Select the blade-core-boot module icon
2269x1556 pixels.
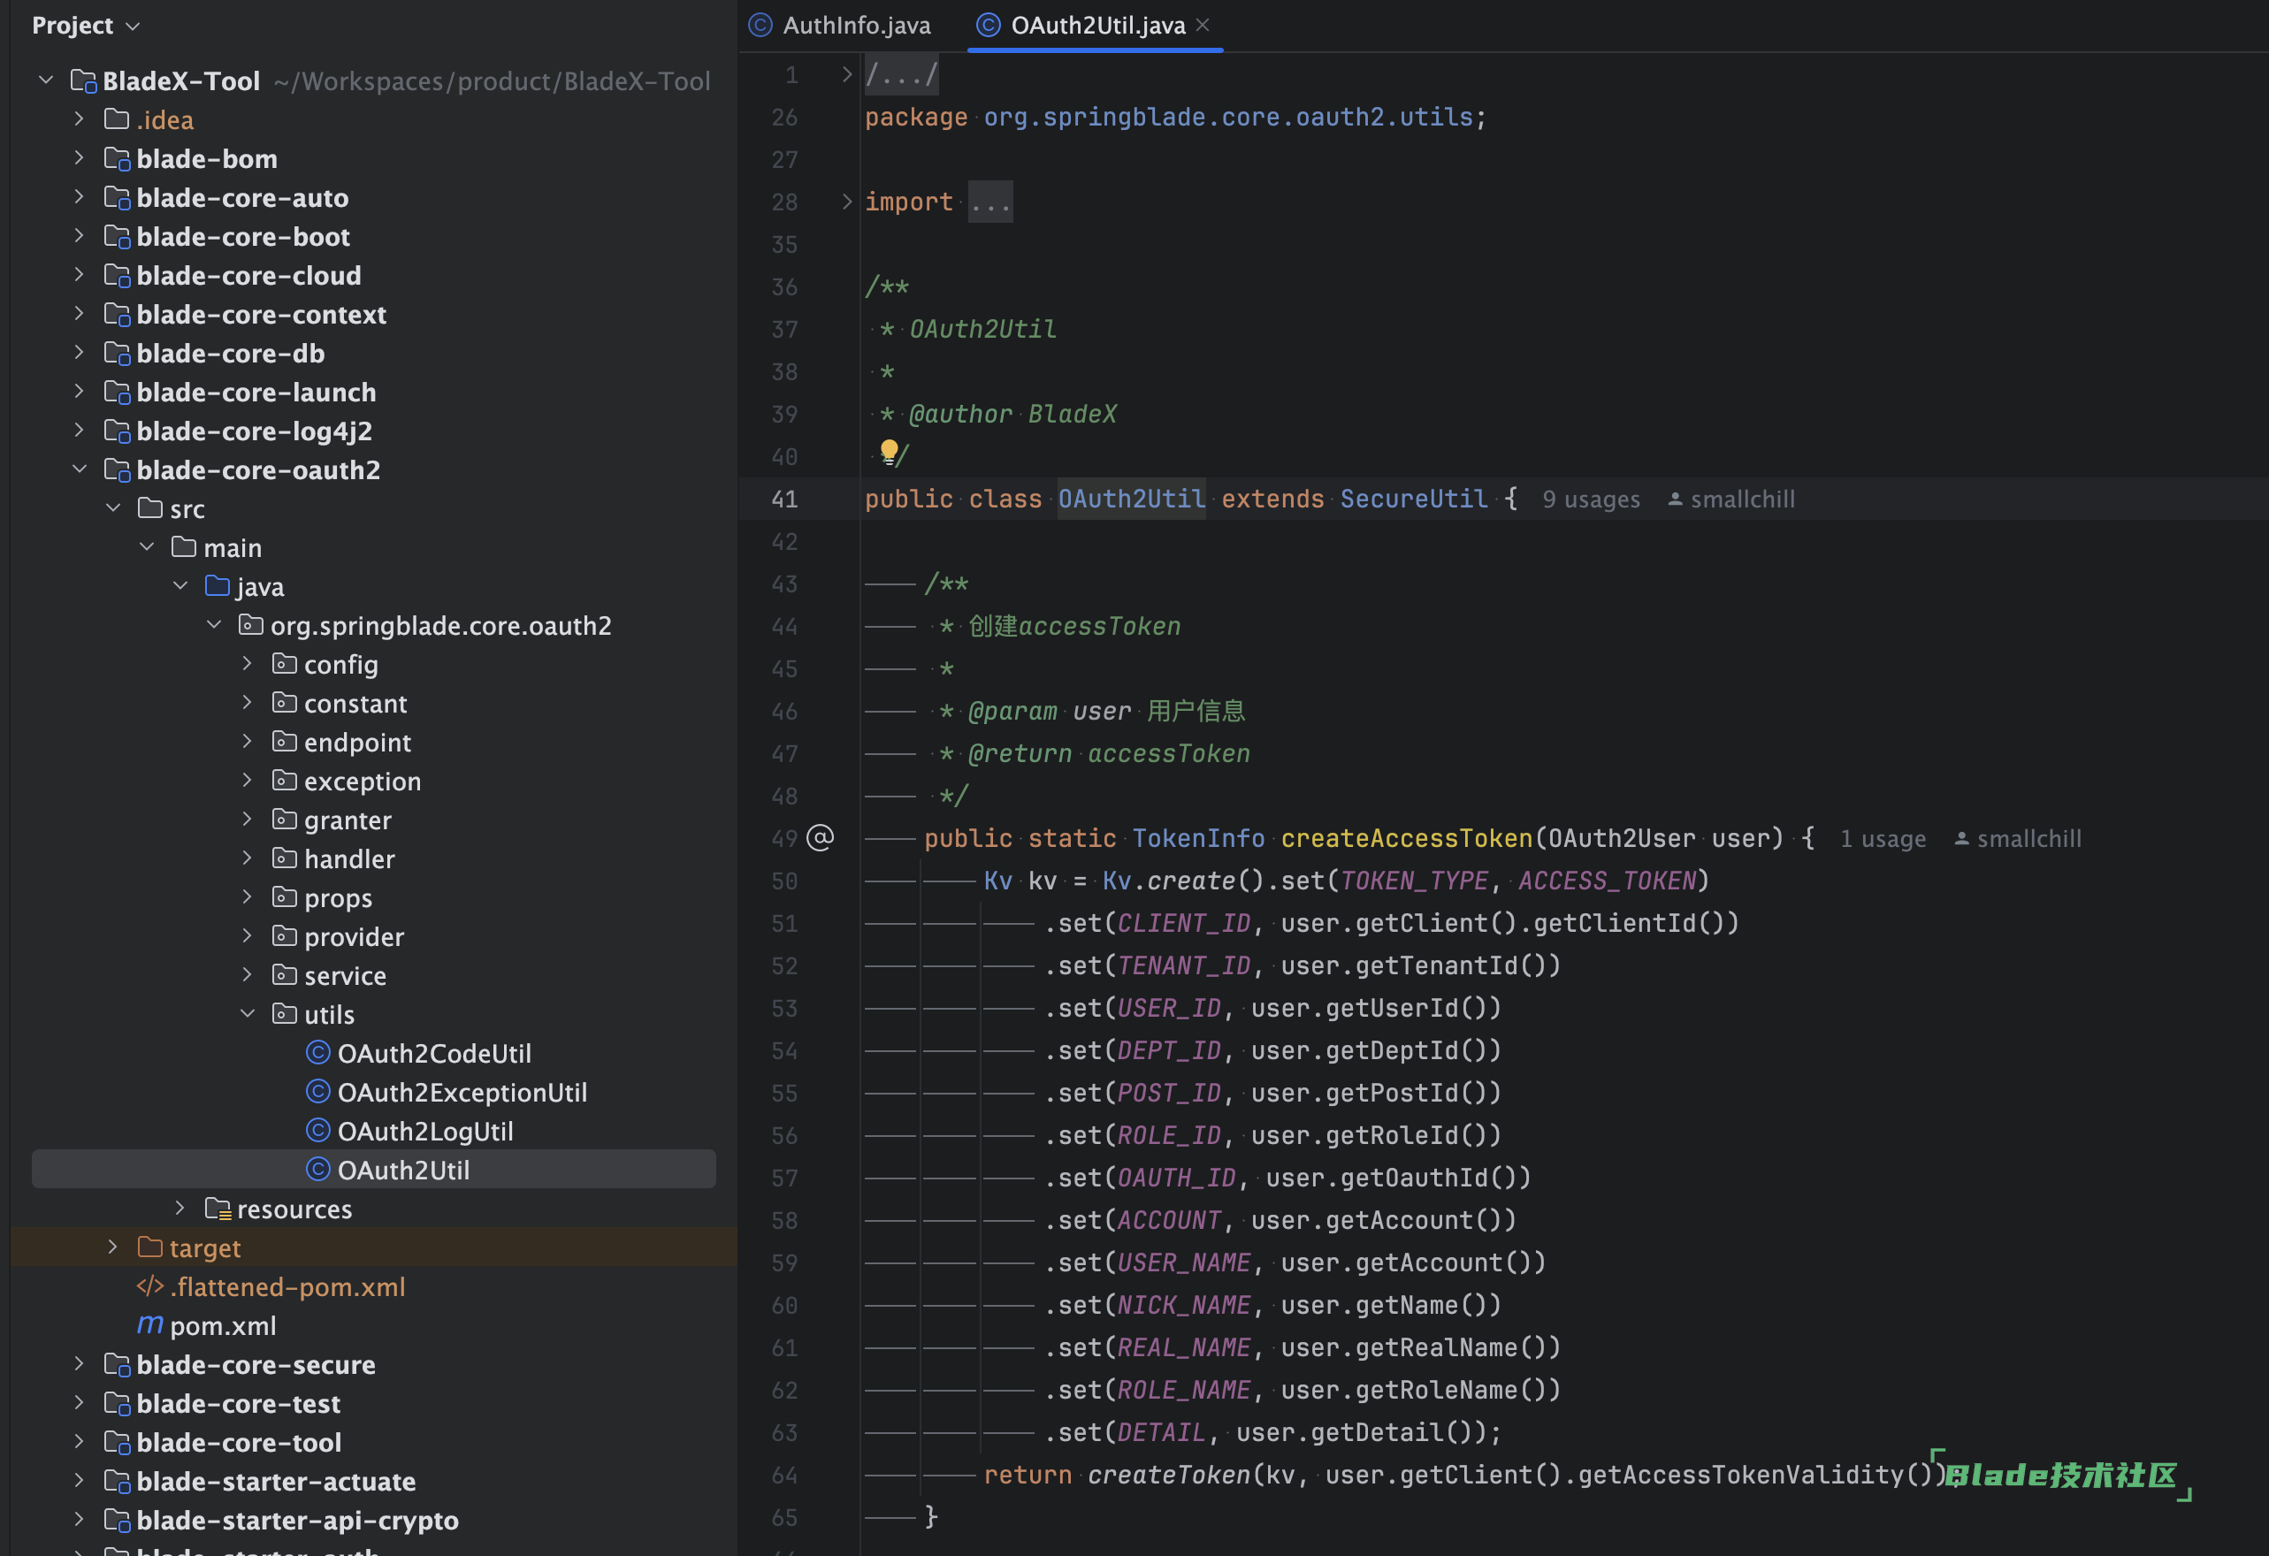tap(117, 236)
